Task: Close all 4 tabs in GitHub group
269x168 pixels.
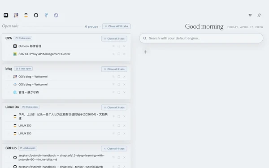Action: click(x=114, y=149)
